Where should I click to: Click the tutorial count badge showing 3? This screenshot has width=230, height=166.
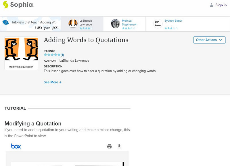coord(5,22)
